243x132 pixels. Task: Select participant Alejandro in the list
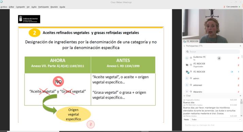[212, 92]
